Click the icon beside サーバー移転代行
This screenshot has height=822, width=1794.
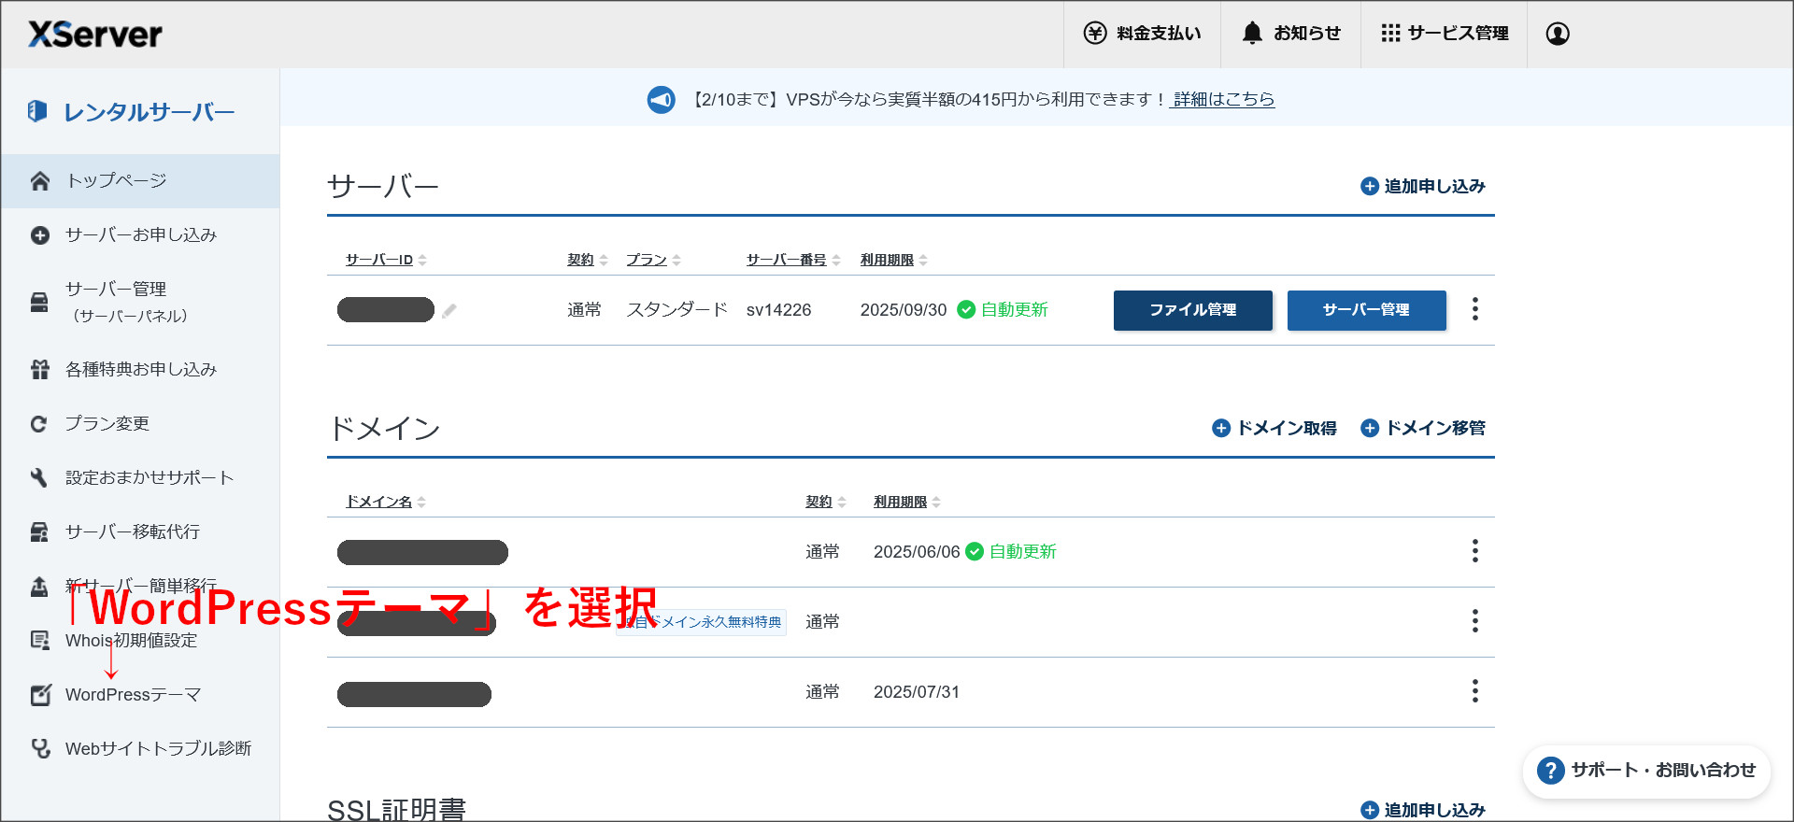coord(39,532)
